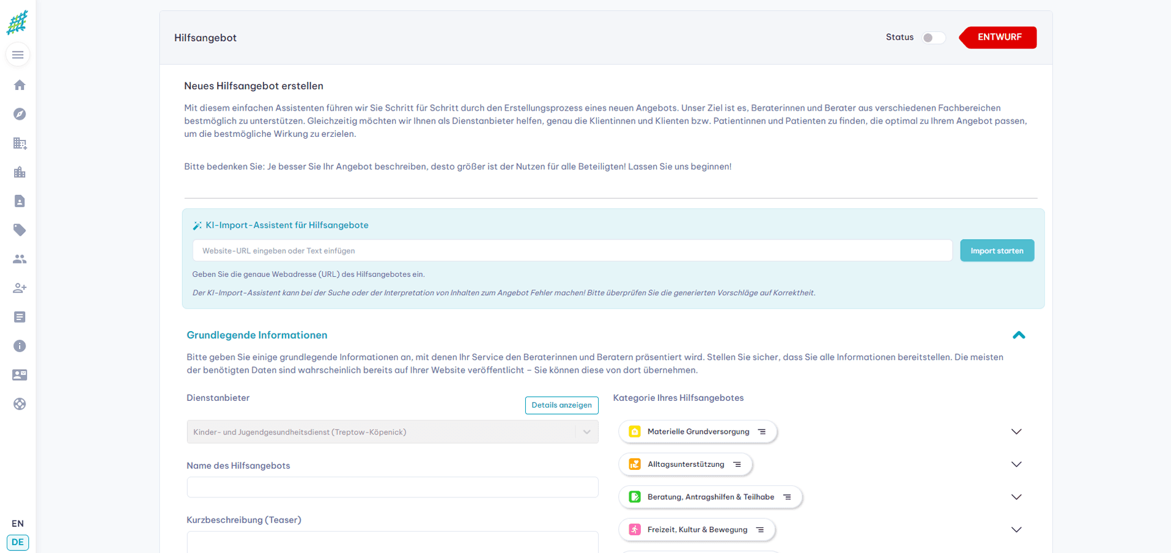1171x553 pixels.
Task: Click the 'Neues Hilfsangebot erstellen' heading
Action: 254,86
